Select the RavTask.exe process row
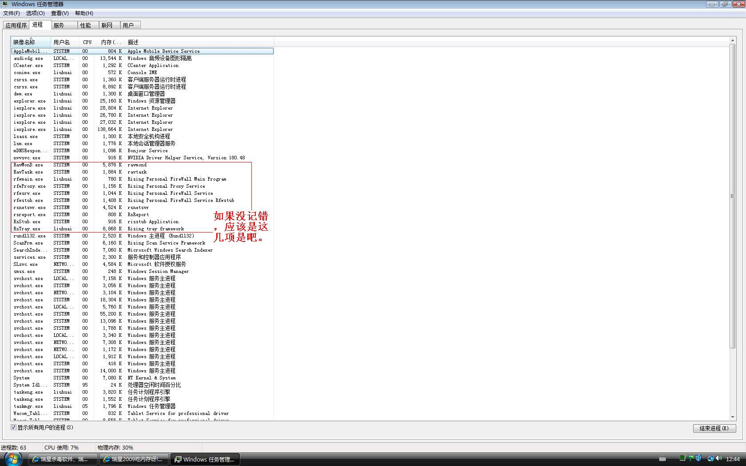The image size is (746, 466). (142, 172)
